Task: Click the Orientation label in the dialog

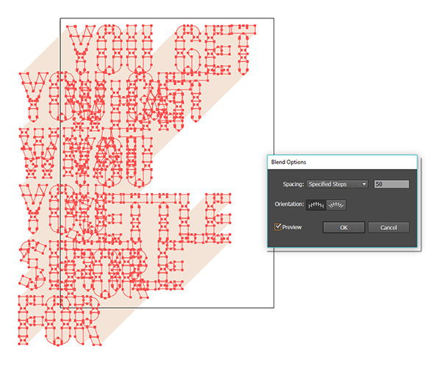Action: (289, 206)
